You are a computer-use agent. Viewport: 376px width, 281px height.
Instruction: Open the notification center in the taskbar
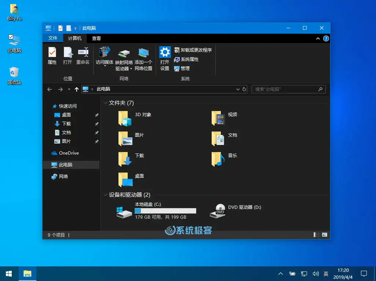364,273
